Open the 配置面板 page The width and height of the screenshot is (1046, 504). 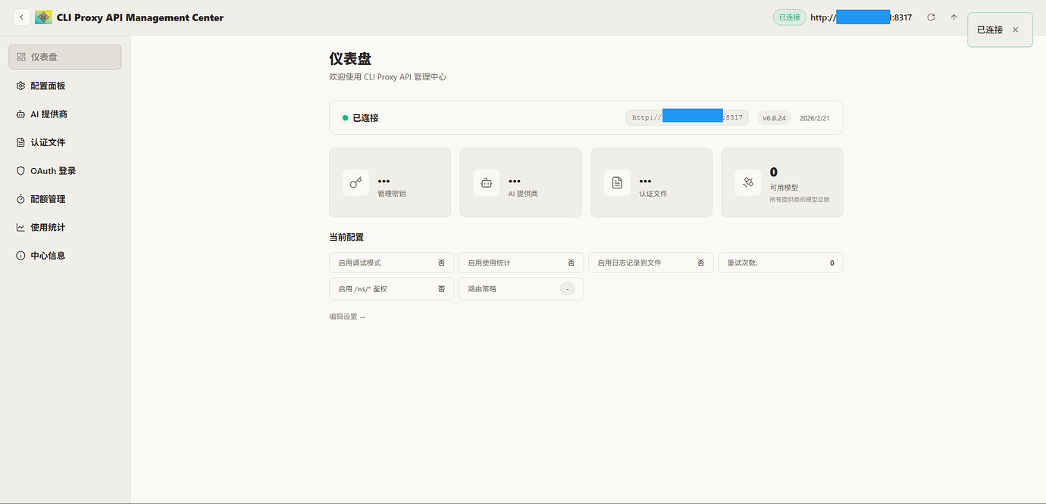[65, 86]
